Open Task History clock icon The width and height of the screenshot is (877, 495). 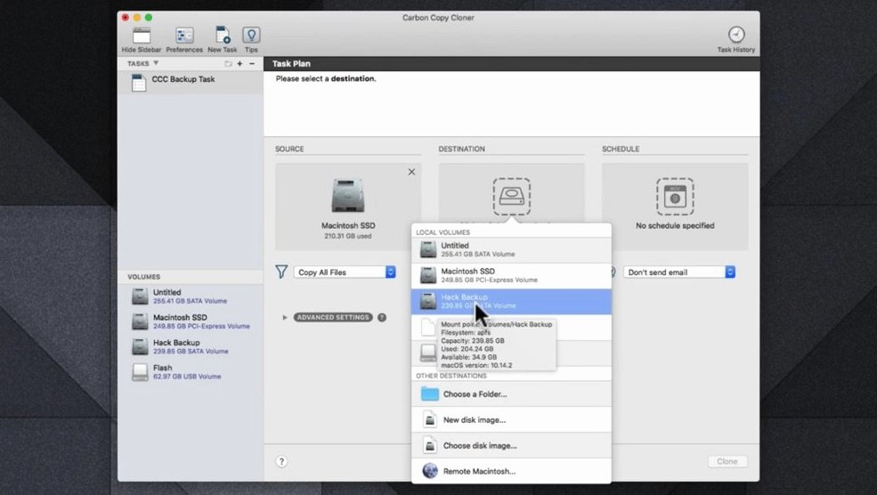(736, 35)
